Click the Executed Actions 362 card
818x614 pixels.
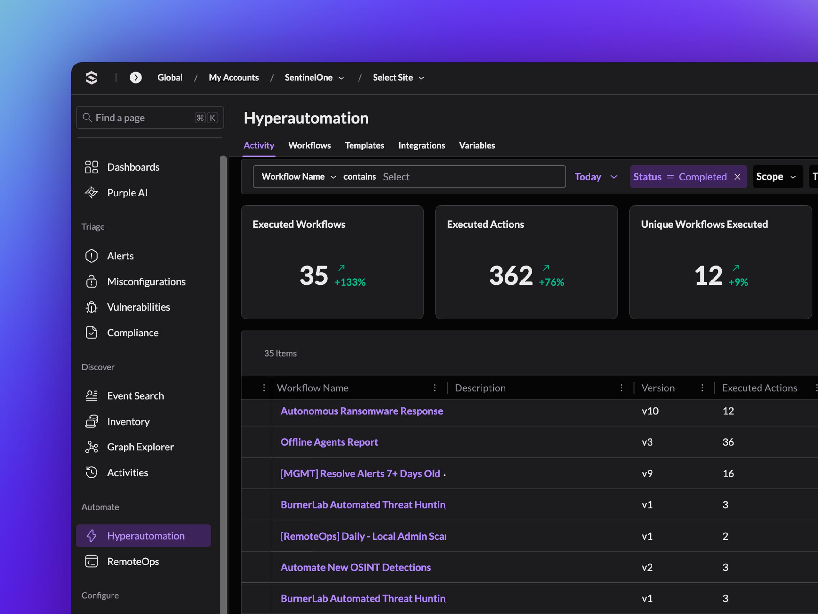[x=526, y=262]
